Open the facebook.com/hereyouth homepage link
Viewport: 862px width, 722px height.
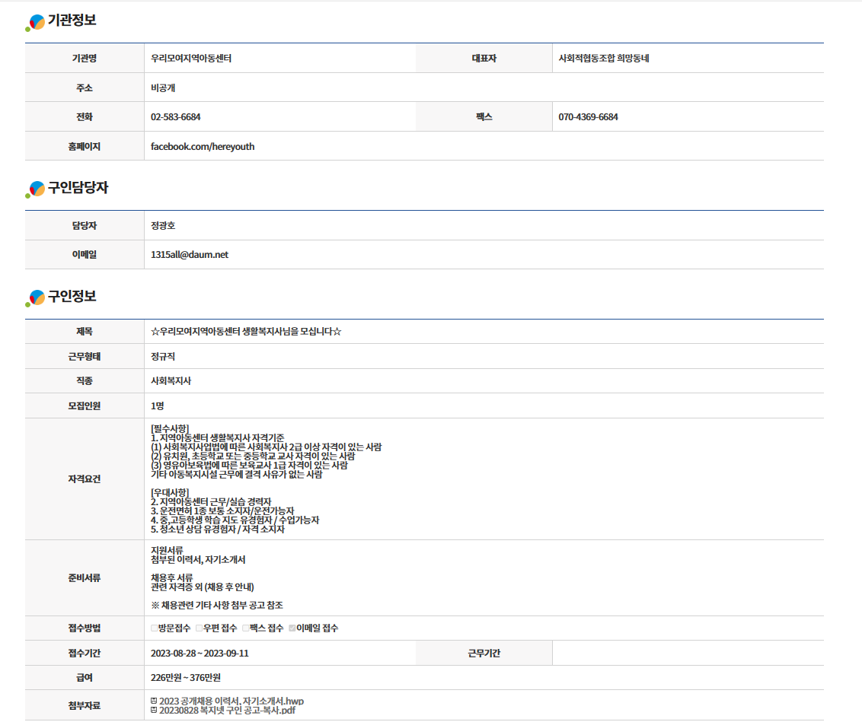tap(203, 146)
